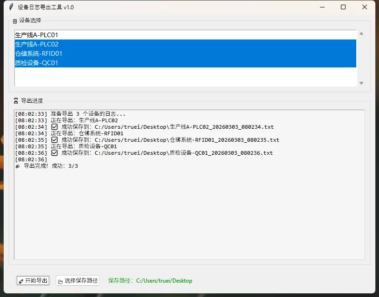This screenshot has width=379, height=297.
Task: Click the party icon beside 导出完成
Action: click(x=18, y=166)
